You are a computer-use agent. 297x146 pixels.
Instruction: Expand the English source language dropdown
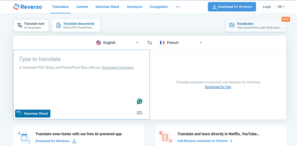[117, 43]
